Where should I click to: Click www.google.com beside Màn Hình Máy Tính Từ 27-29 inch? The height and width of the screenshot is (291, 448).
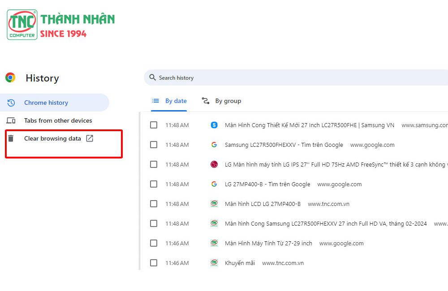click(x=341, y=243)
